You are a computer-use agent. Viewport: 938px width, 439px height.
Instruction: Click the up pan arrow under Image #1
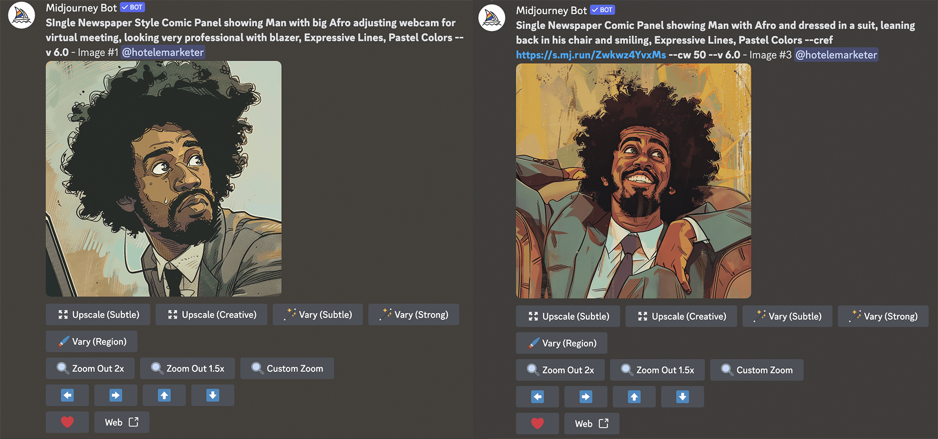[x=164, y=395]
